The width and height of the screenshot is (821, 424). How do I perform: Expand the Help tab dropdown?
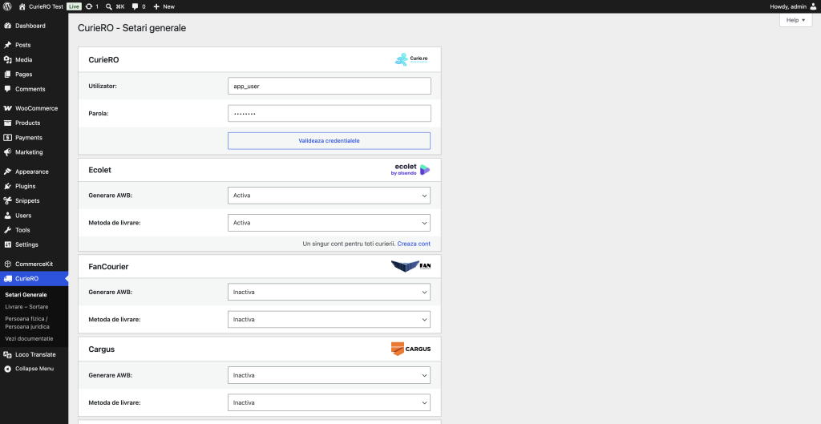[x=796, y=20]
